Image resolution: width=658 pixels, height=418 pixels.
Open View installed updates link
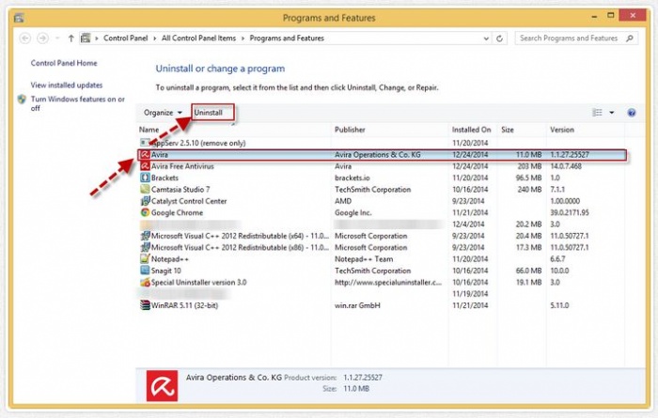point(67,85)
